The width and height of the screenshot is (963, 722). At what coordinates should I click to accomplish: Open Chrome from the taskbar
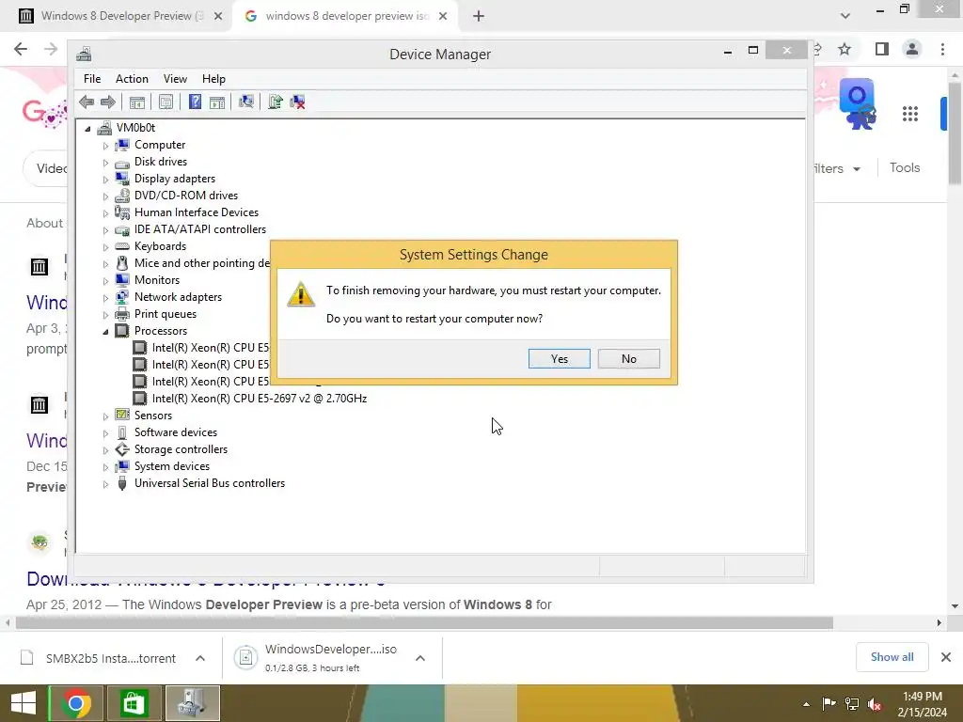tap(76, 703)
